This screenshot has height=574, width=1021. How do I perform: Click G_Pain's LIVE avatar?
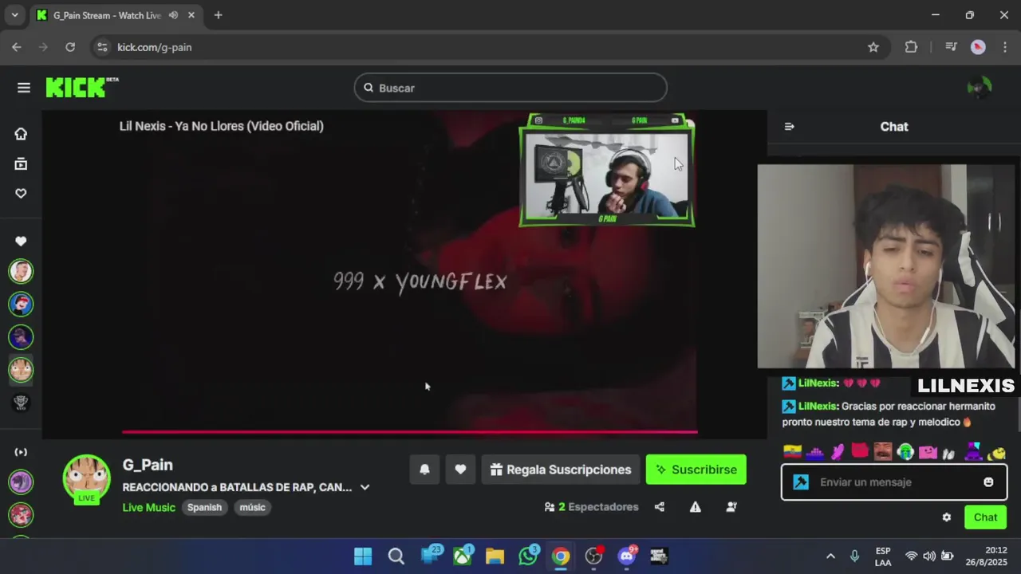click(x=86, y=479)
